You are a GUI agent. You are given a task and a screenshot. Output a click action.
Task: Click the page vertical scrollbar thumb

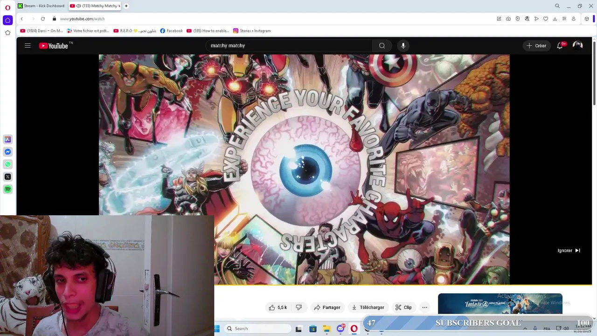(x=594, y=73)
